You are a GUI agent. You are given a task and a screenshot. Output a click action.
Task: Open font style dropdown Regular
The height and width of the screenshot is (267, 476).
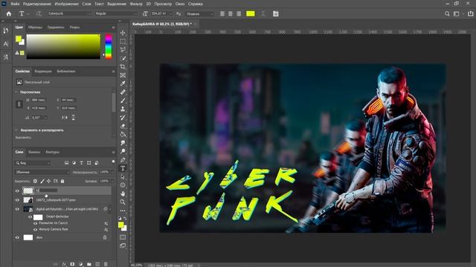coord(116,13)
